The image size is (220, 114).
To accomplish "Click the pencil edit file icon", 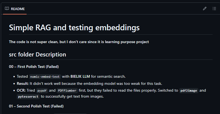I will pos(205,9).
